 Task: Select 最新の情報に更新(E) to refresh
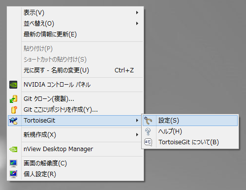click(75, 34)
